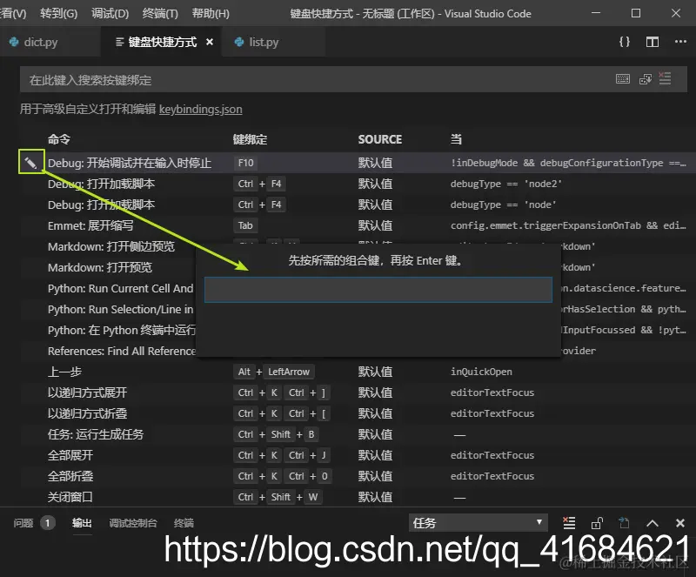Click the F10 keybinding label
Image resolution: width=696 pixels, height=577 pixels.
tap(245, 163)
